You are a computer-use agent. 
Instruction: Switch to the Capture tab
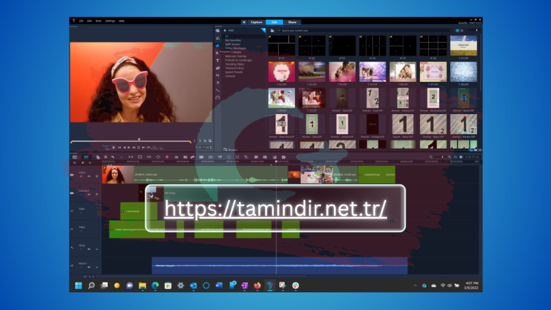(257, 22)
